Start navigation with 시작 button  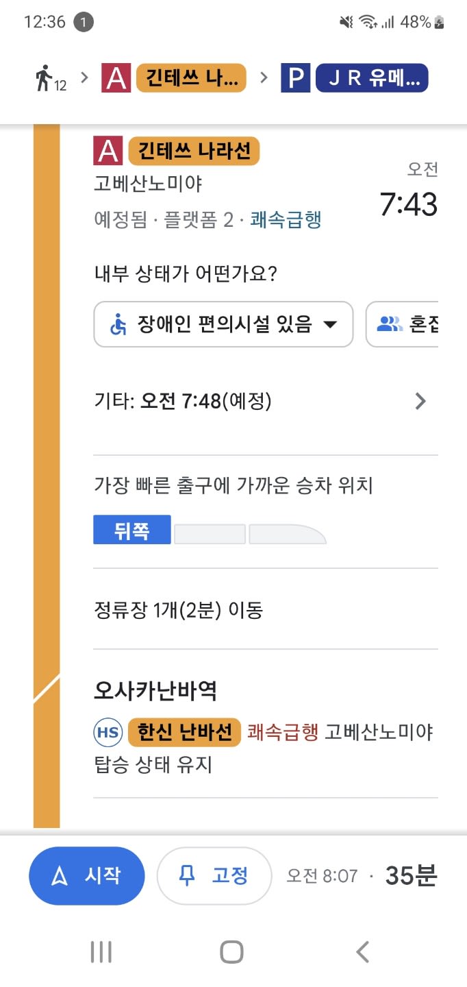(87, 876)
